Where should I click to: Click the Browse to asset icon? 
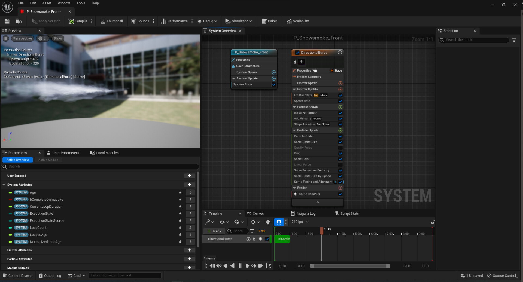(19, 21)
